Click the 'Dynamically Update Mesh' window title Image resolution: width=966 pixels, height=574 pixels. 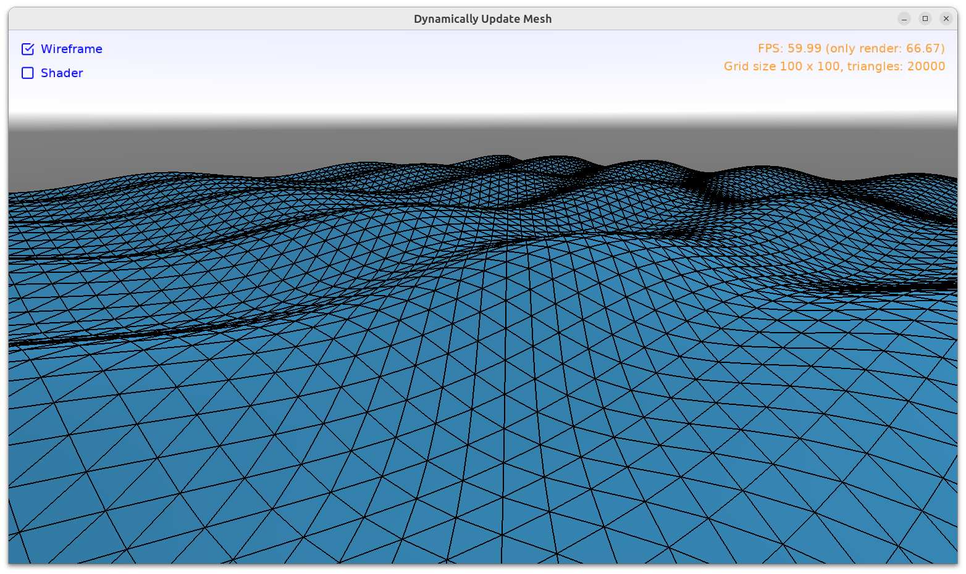click(483, 19)
